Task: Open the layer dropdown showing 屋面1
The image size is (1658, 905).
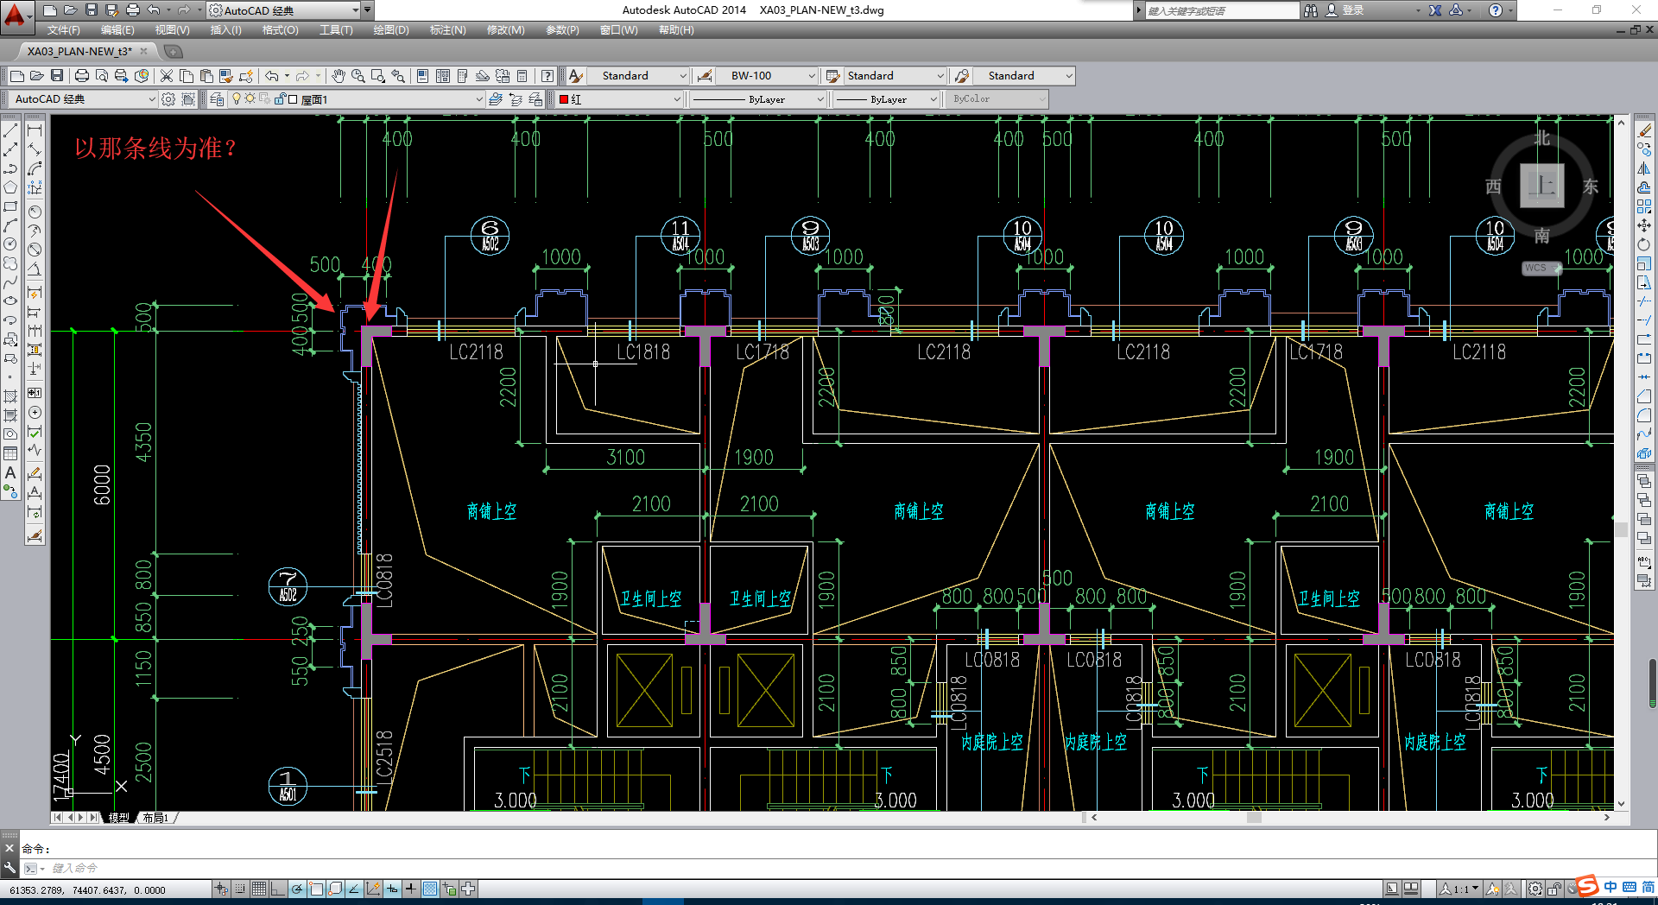Action: (357, 99)
